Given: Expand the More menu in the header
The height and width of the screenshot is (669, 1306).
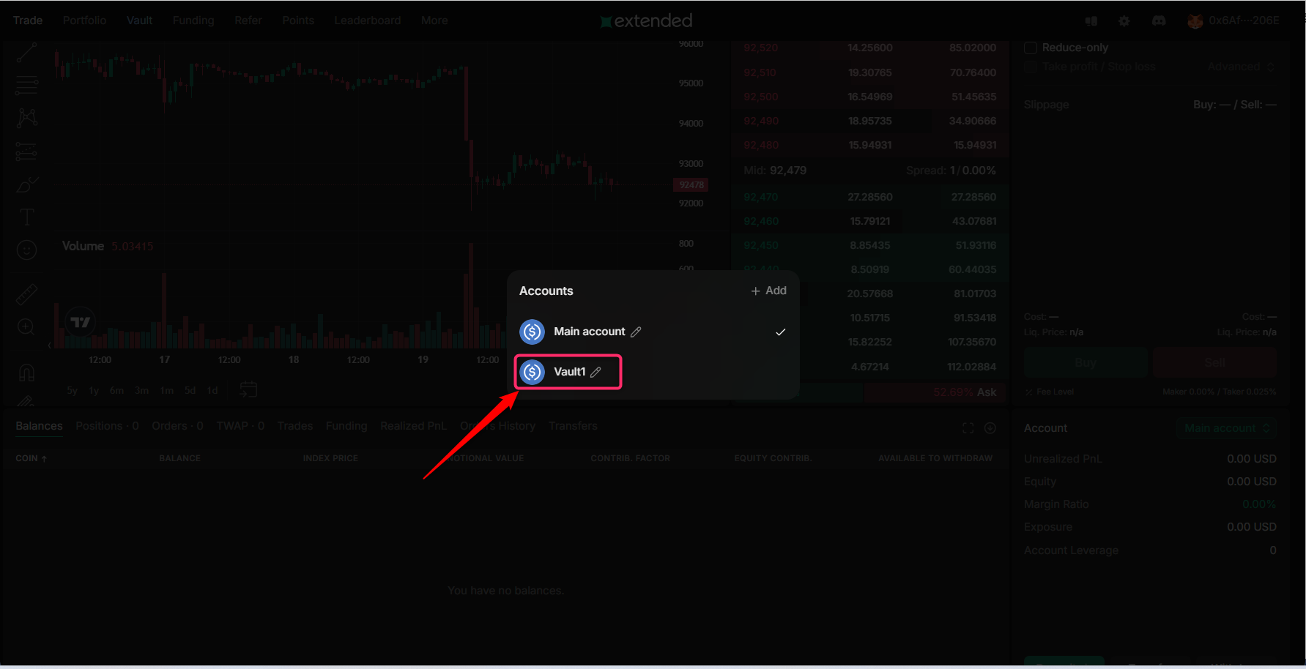Looking at the screenshot, I should tap(434, 20).
